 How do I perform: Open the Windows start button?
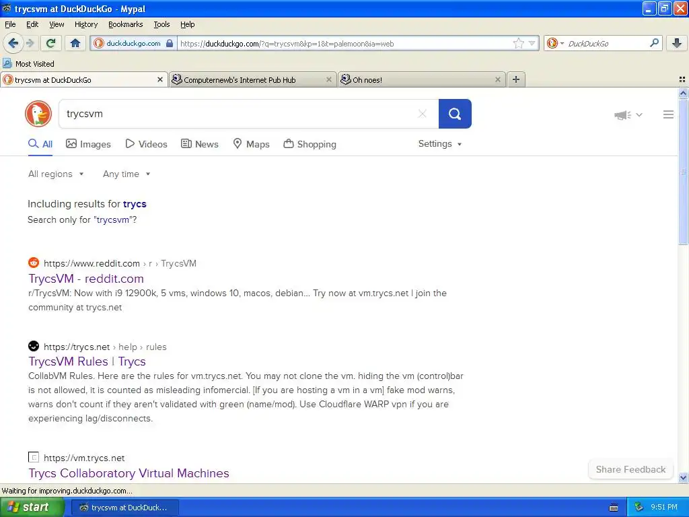(x=32, y=508)
